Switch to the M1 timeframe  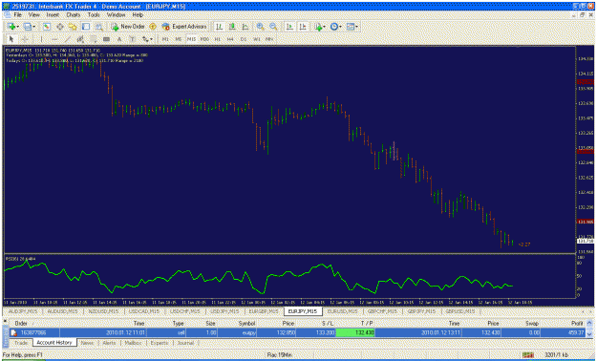coord(165,39)
